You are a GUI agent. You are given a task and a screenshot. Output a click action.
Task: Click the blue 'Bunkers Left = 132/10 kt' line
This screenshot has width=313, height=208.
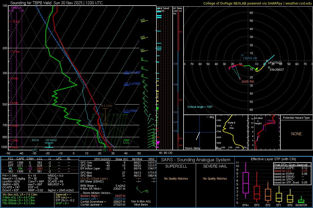[103, 199]
